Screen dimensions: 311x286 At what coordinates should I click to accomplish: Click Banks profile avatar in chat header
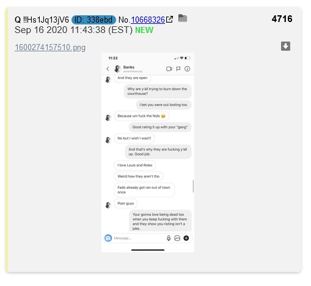(x=117, y=69)
